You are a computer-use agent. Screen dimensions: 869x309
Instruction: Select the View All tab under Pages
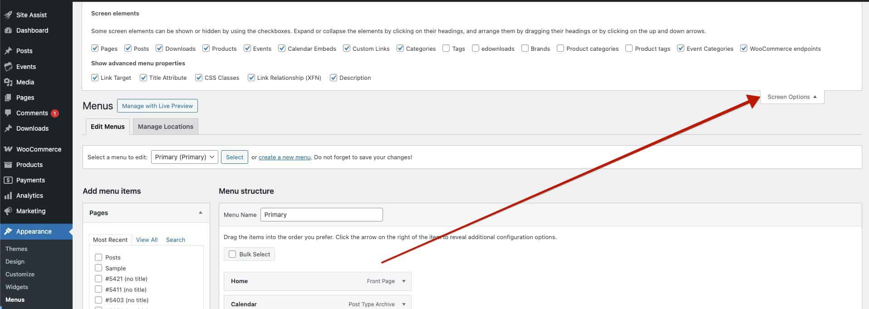[x=147, y=240]
